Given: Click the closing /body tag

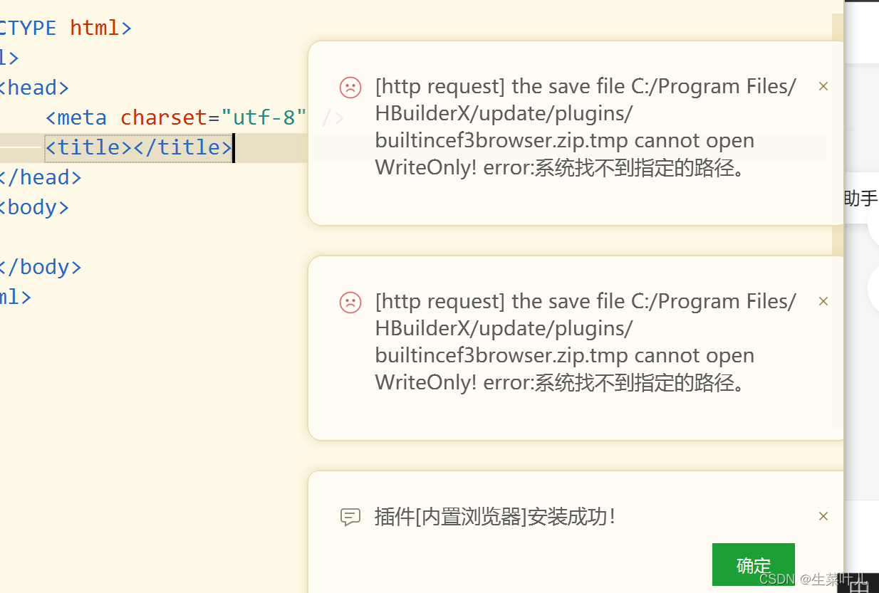Looking at the screenshot, I should [x=40, y=267].
